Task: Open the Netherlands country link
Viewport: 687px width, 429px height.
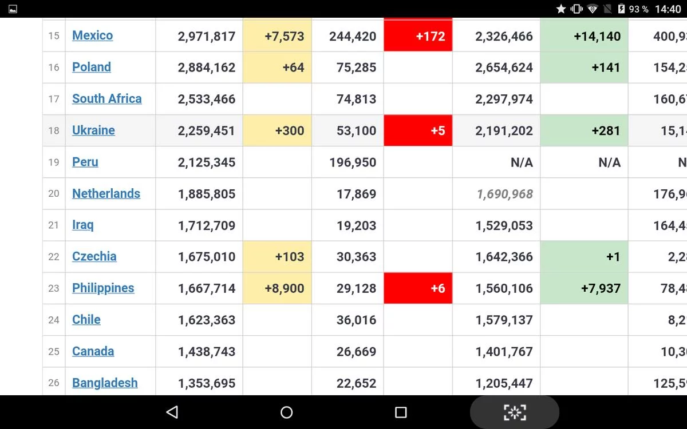Action: point(106,193)
